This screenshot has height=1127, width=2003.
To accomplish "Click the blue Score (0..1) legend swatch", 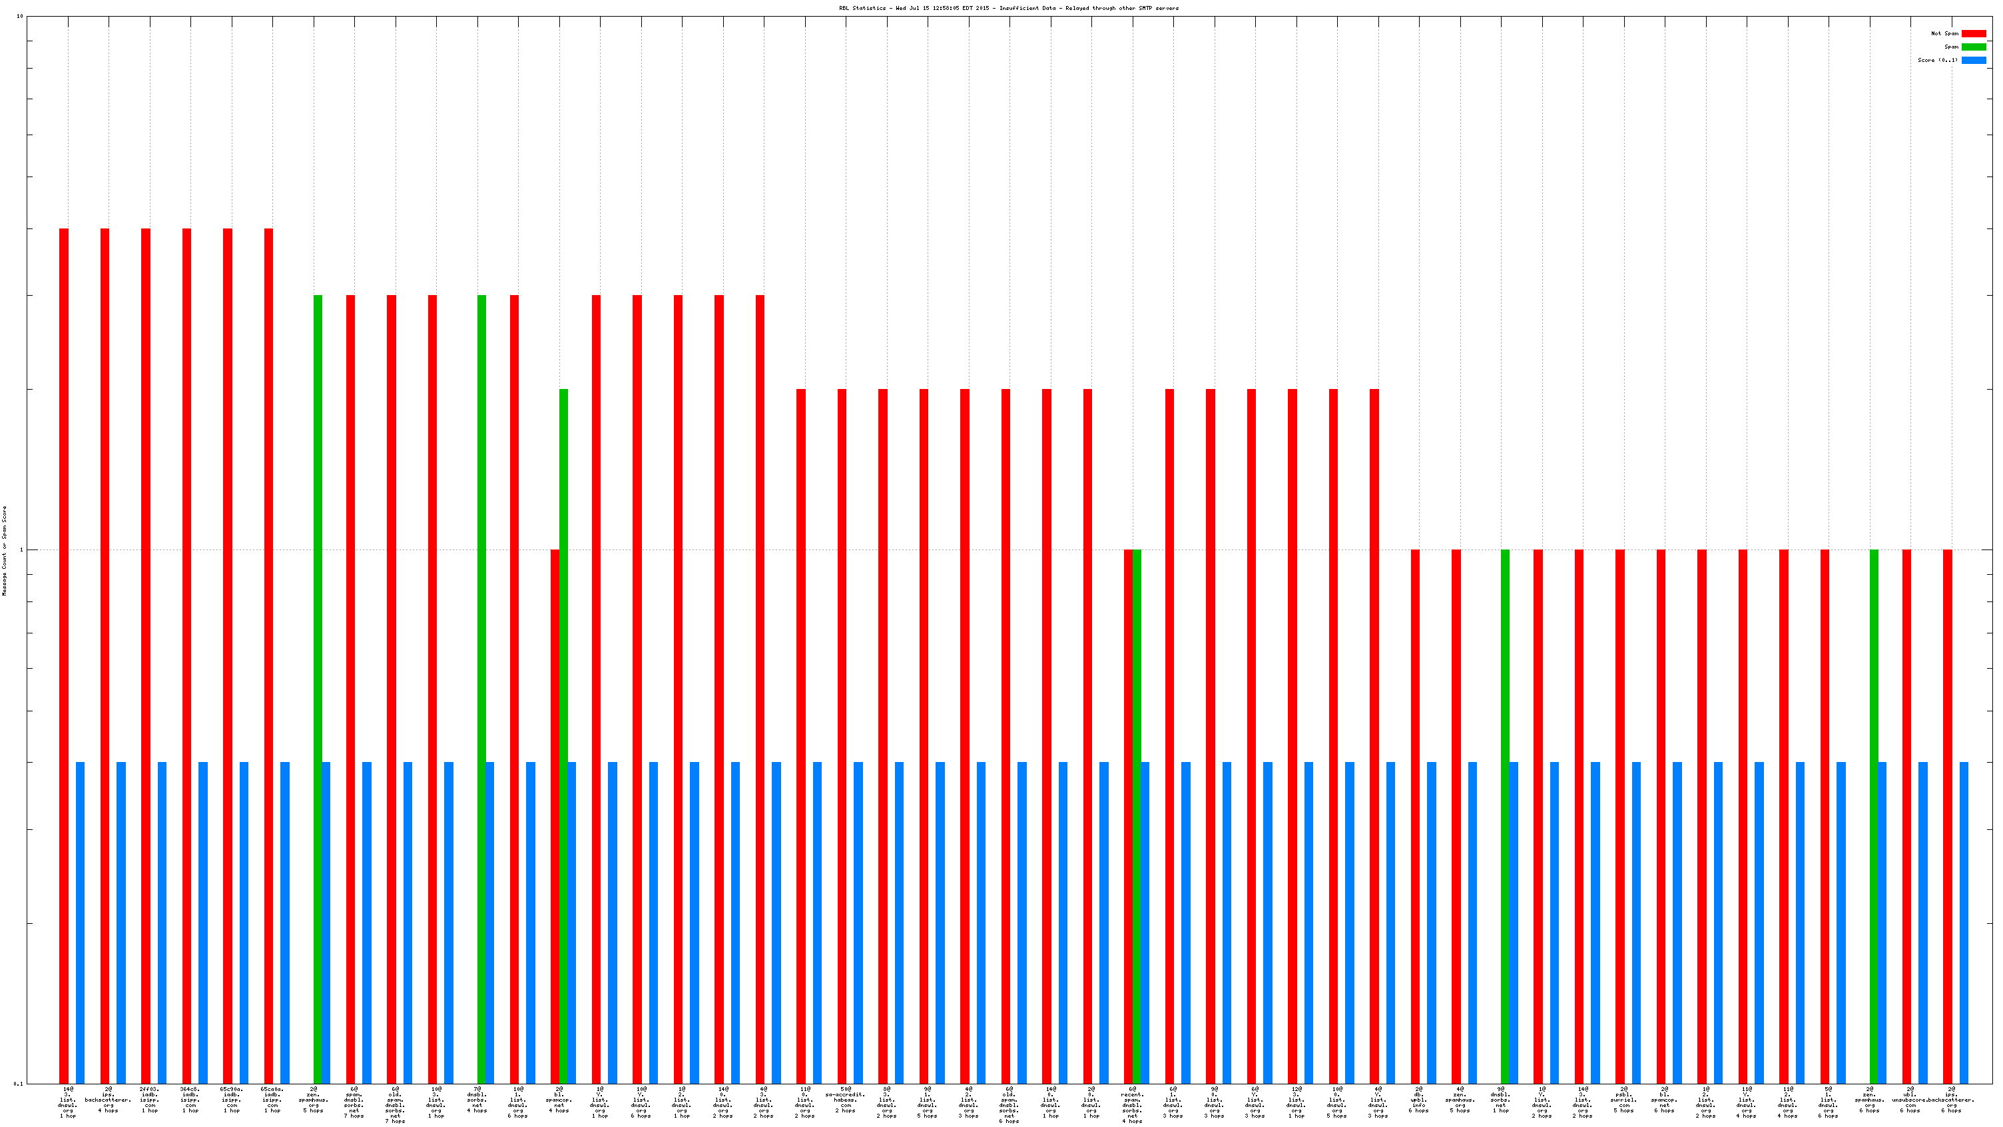I will click(1974, 60).
